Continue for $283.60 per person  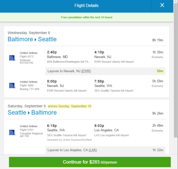[90, 162]
